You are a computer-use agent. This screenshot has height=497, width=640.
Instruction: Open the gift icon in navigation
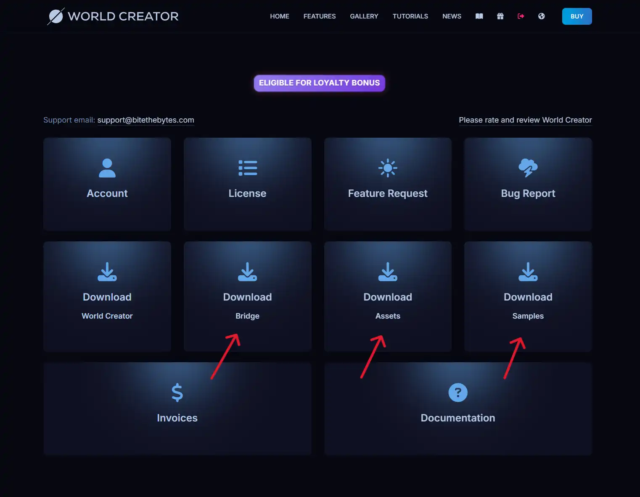pyautogui.click(x=500, y=16)
